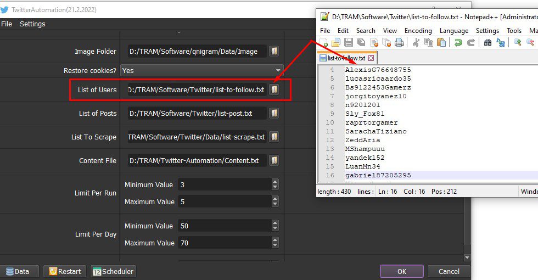Browse for the List of Users file
The width and height of the screenshot is (538, 280).
274,89
